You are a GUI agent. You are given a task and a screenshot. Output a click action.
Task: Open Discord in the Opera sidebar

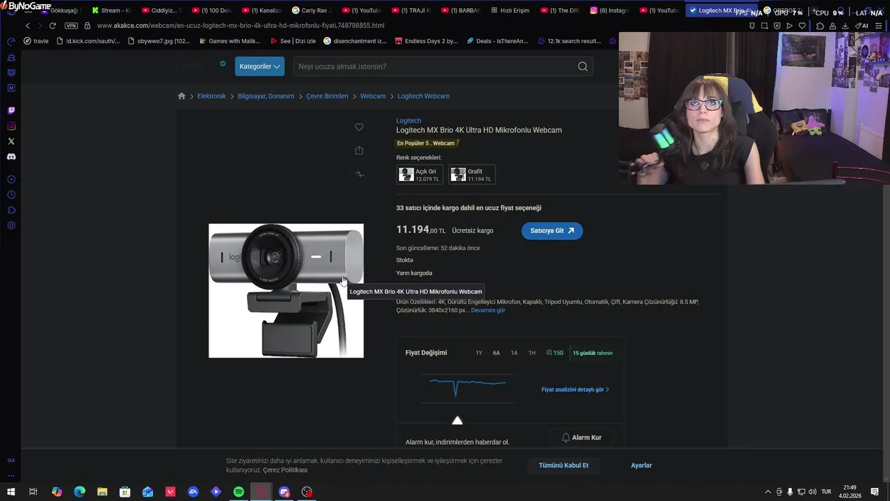(x=11, y=157)
